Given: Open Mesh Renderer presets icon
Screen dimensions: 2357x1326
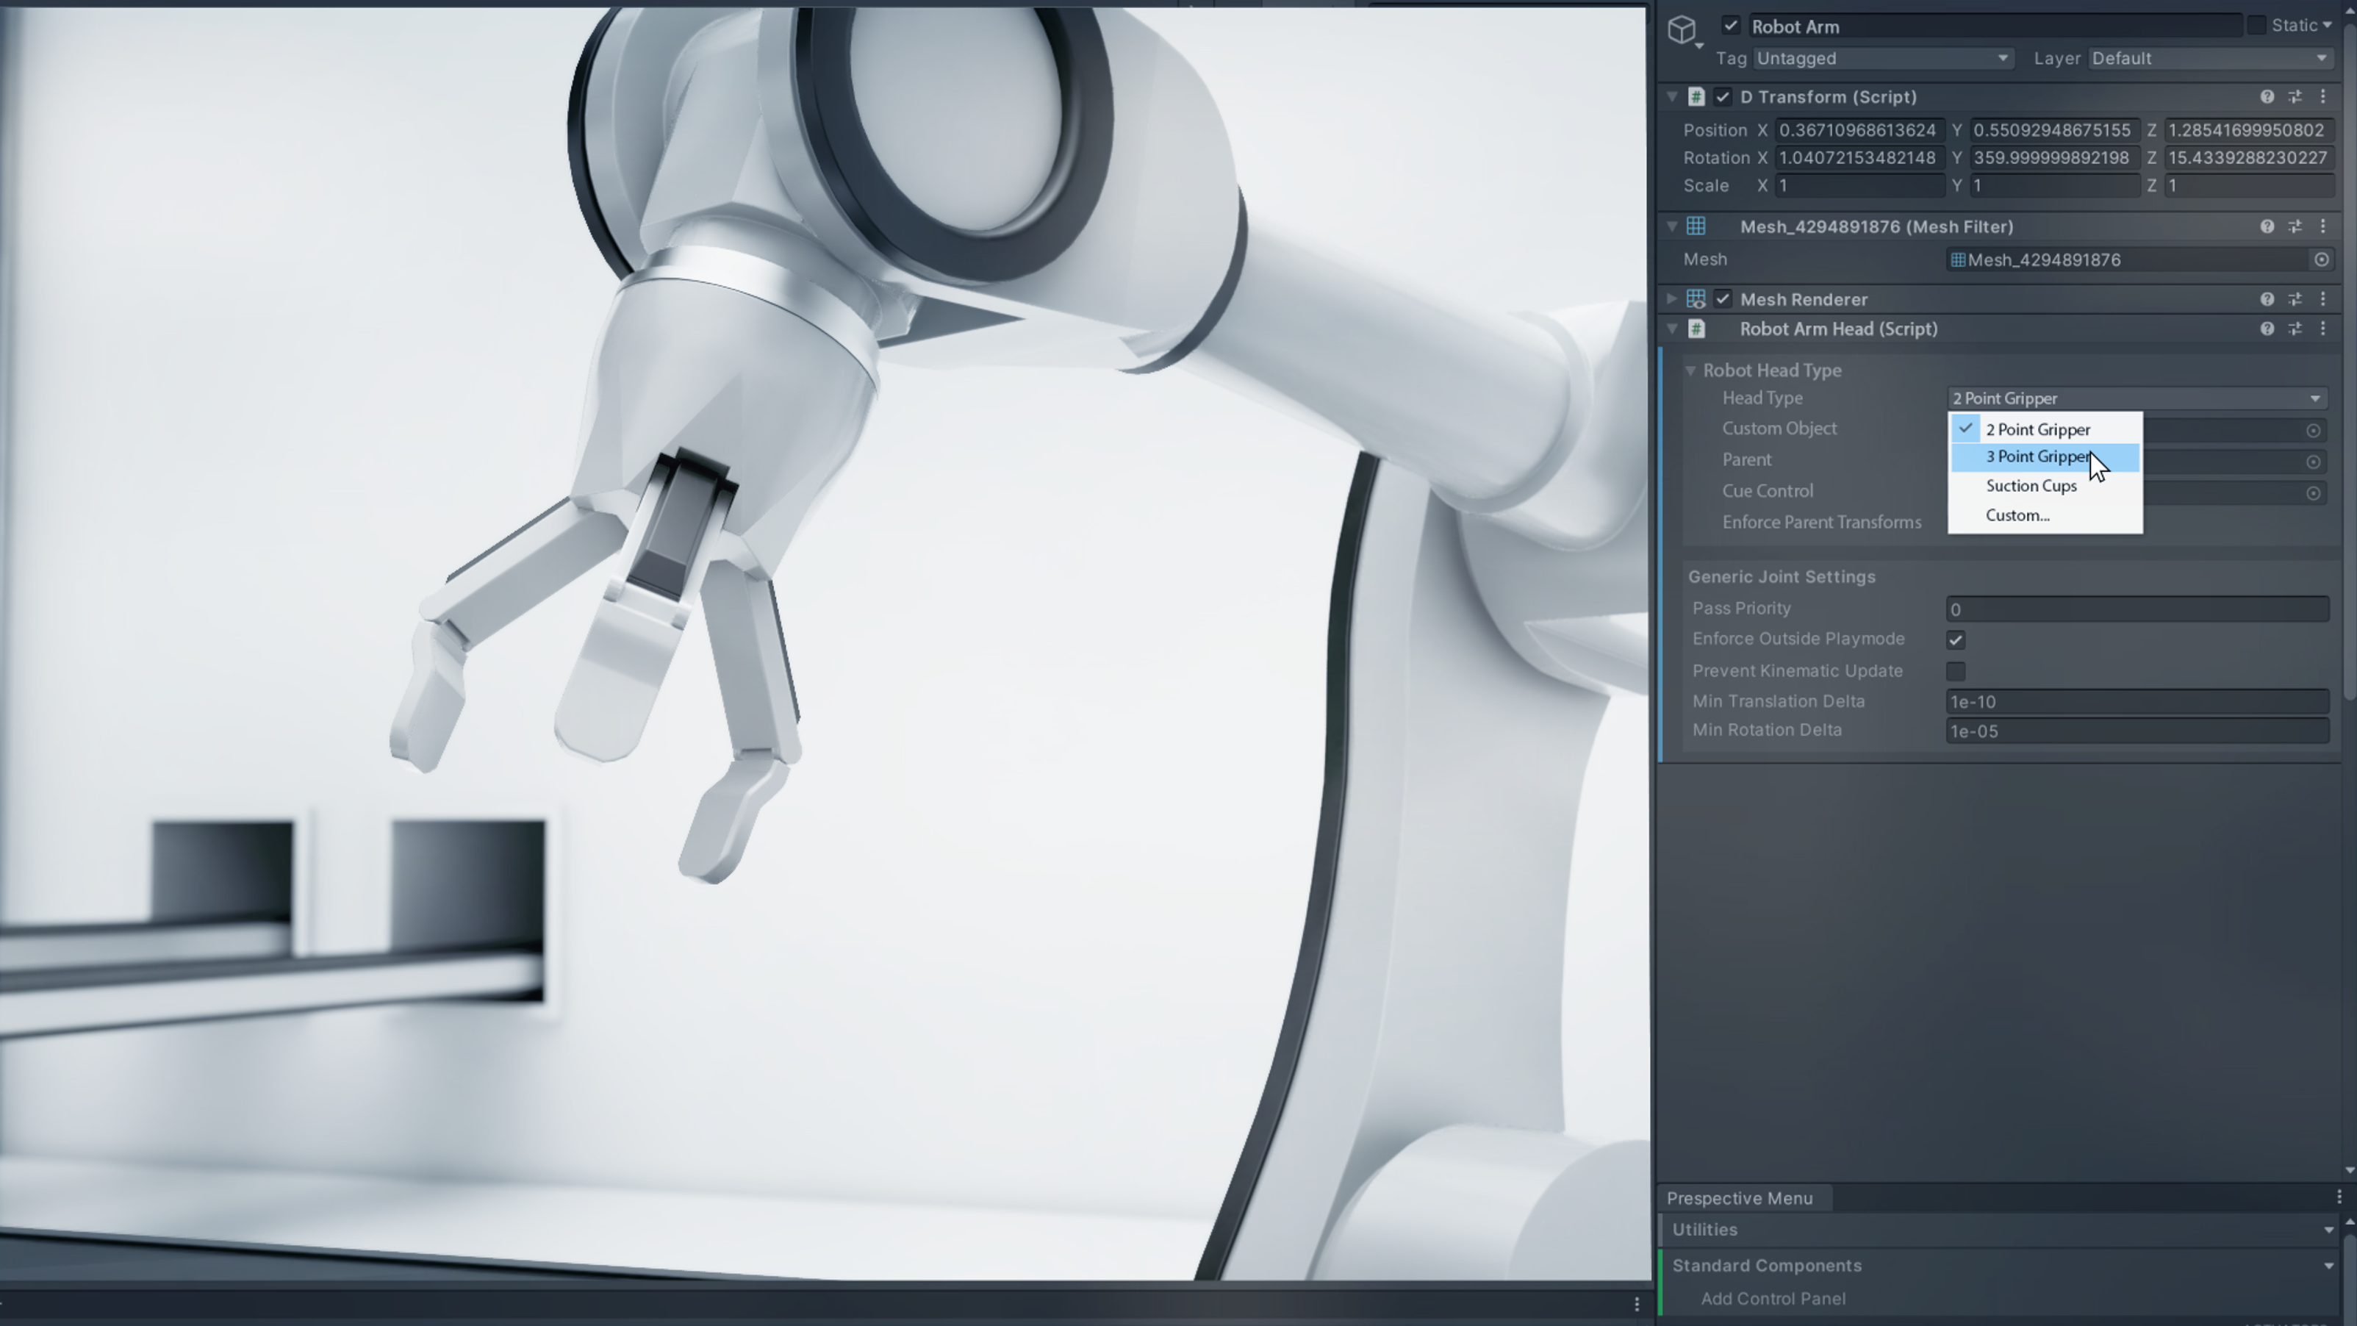Looking at the screenshot, I should (x=2295, y=299).
